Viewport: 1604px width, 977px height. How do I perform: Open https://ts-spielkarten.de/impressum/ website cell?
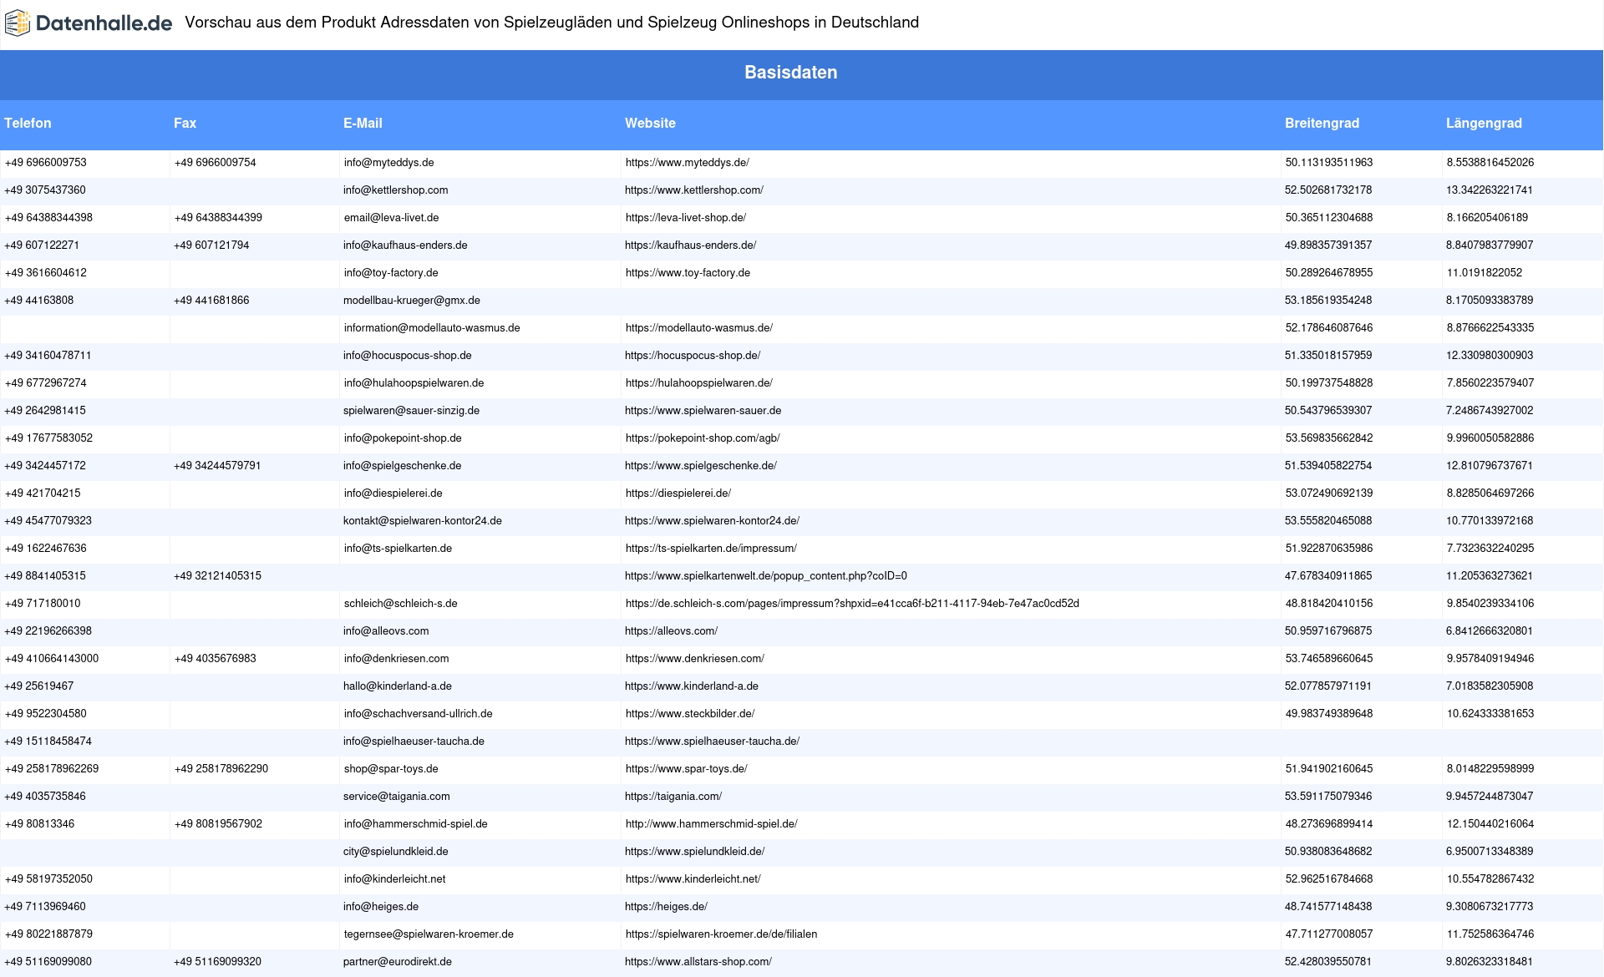(711, 549)
